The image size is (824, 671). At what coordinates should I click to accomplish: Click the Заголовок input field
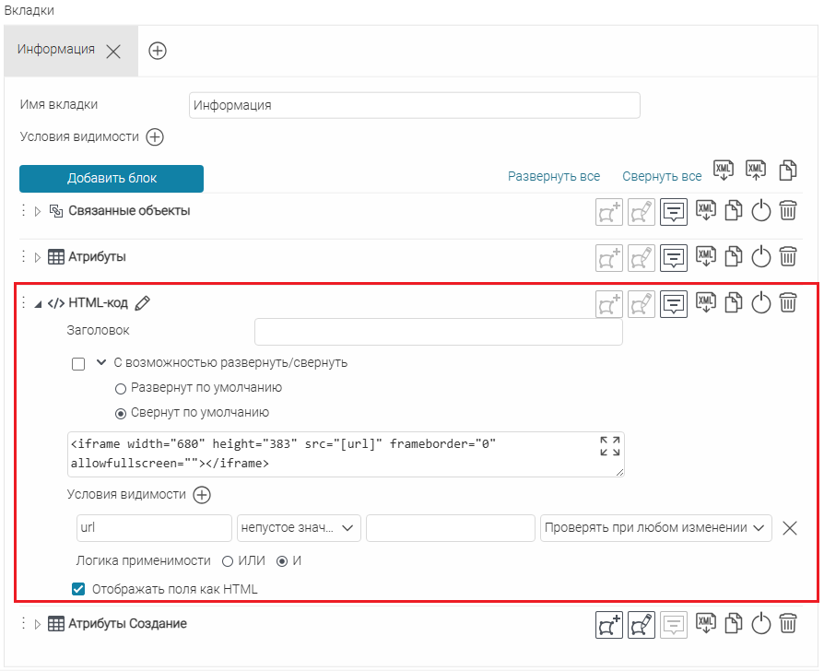click(x=438, y=332)
